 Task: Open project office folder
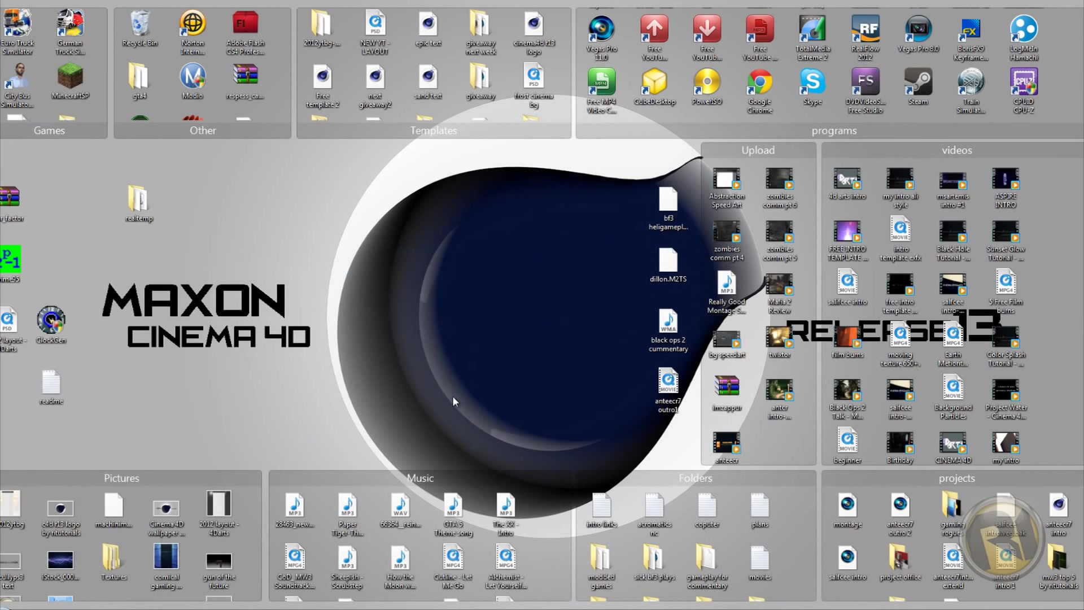[x=900, y=563]
